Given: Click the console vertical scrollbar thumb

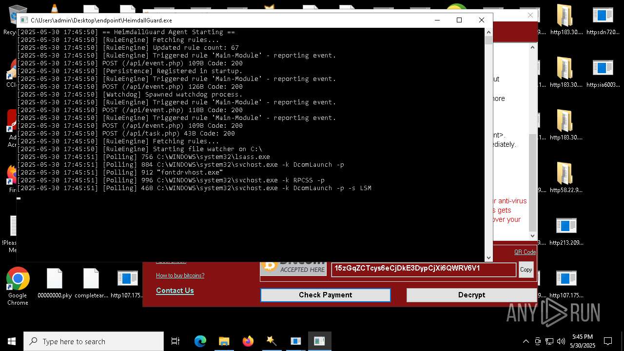Looking at the screenshot, I should click(x=488, y=40).
